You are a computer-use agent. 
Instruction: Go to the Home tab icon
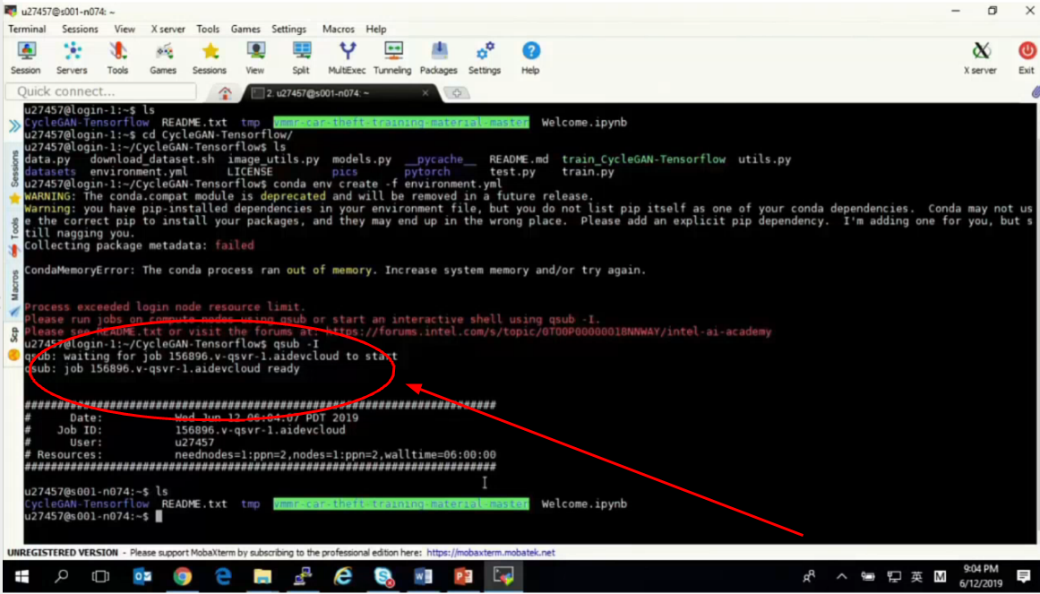225,93
